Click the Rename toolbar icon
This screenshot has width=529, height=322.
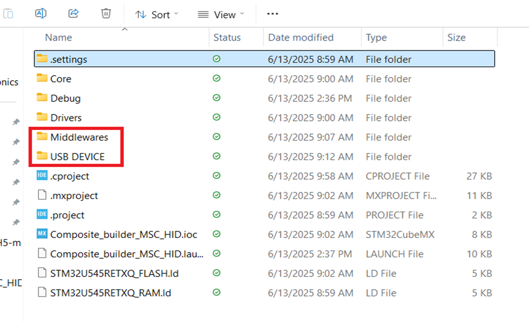(x=41, y=14)
